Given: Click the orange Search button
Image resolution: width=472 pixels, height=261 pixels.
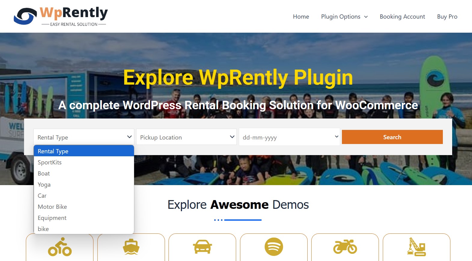Looking at the screenshot, I should [392, 137].
